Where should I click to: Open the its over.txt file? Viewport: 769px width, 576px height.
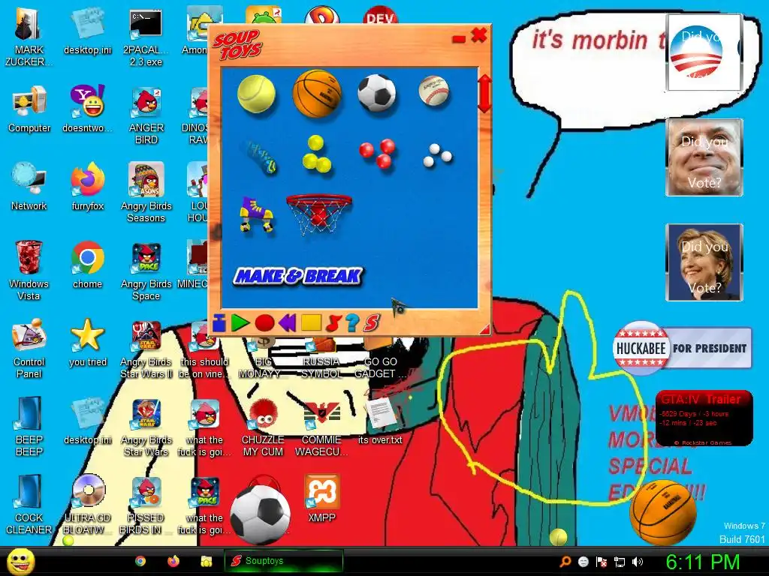380,420
